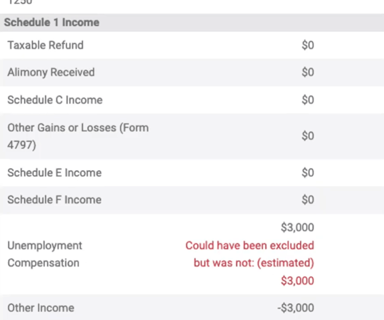Select Other Gains or Losses (Form 4797)
Image resolution: width=384 pixels, height=320 pixels.
pos(78,136)
